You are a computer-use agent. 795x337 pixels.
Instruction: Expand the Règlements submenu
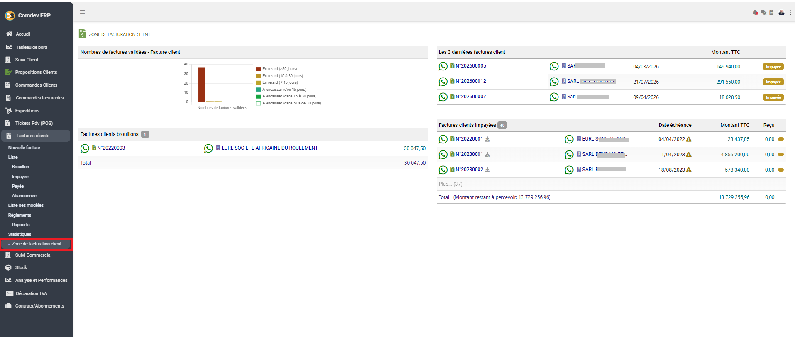[x=20, y=215]
